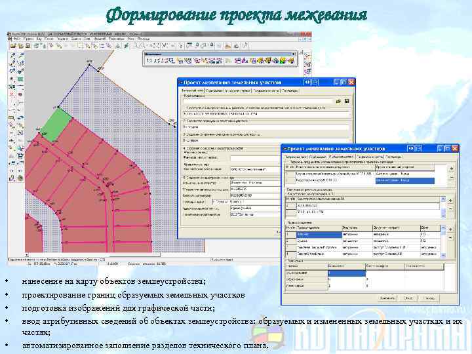Add a row to the Правообладатель table
This screenshot has width=472, height=354.
450,229
